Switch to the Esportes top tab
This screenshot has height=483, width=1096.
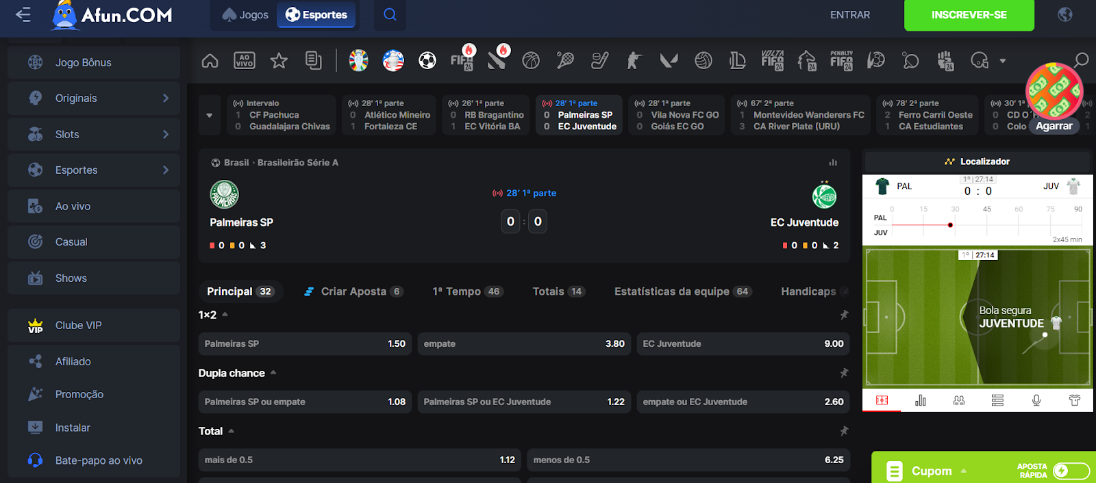tap(316, 14)
